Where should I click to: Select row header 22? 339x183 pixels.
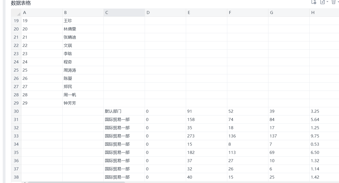pos(16,46)
